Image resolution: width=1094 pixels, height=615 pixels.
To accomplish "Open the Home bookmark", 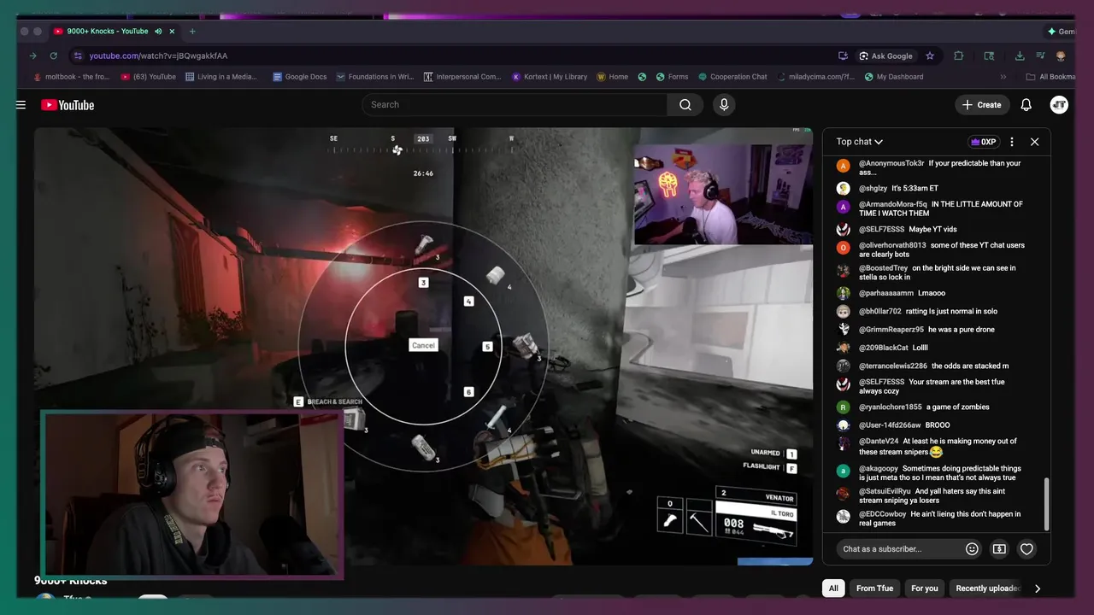I will [612, 77].
